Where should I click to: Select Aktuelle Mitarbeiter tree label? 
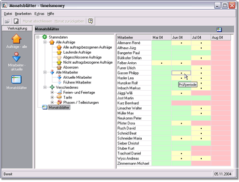coord(77,77)
